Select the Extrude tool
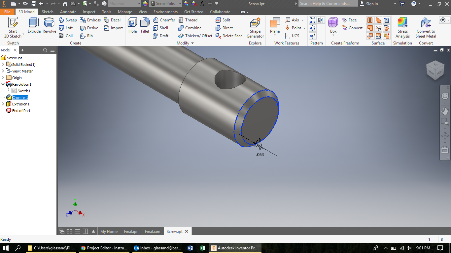This screenshot has width=451, height=253. click(x=34, y=26)
